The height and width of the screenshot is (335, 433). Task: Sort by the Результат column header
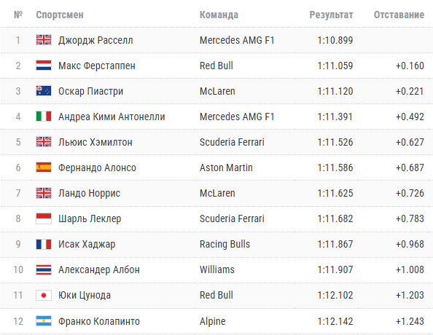(x=331, y=15)
